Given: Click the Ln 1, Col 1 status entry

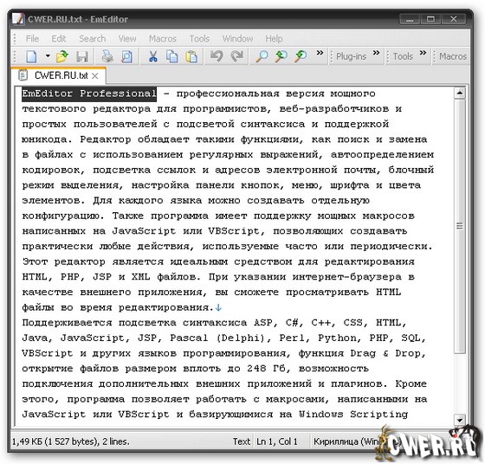Looking at the screenshot, I should tap(277, 441).
